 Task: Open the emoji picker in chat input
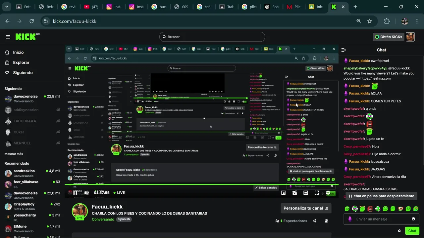(x=413, y=219)
